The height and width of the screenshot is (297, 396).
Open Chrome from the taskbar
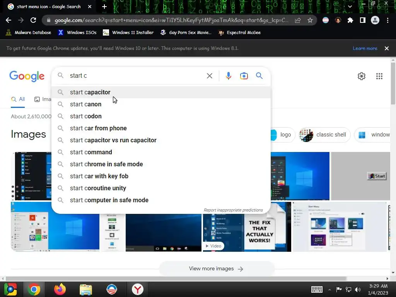[x=34, y=289]
